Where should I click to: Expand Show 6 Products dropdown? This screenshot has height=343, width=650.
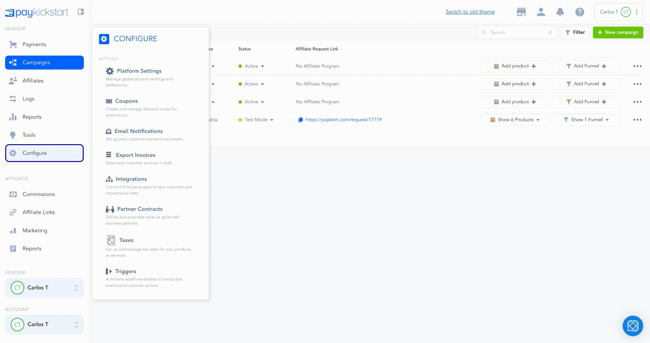pos(538,120)
